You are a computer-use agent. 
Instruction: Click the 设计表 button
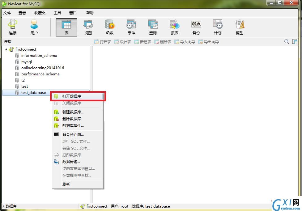[x=122, y=42]
